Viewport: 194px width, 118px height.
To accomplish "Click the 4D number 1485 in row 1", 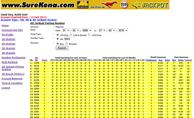I will pos(37,63).
